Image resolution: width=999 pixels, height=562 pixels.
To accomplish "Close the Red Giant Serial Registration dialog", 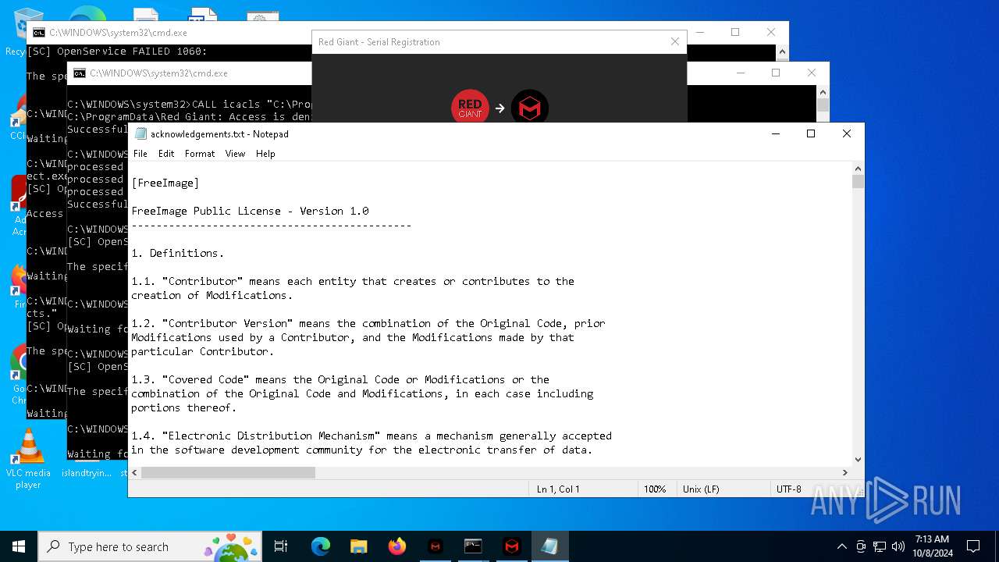I will pyautogui.click(x=675, y=42).
